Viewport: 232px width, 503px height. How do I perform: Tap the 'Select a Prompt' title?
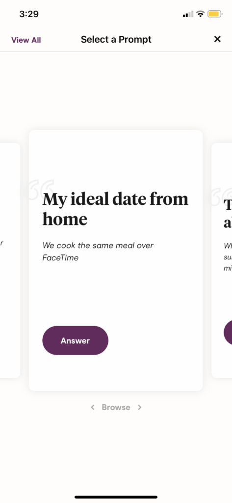tap(116, 39)
